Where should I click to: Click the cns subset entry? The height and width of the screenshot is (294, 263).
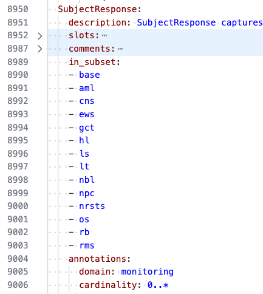87,101
